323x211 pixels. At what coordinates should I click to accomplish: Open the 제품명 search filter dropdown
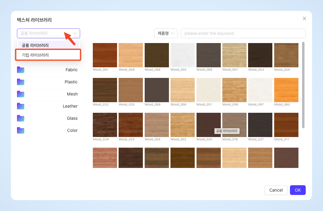click(166, 33)
